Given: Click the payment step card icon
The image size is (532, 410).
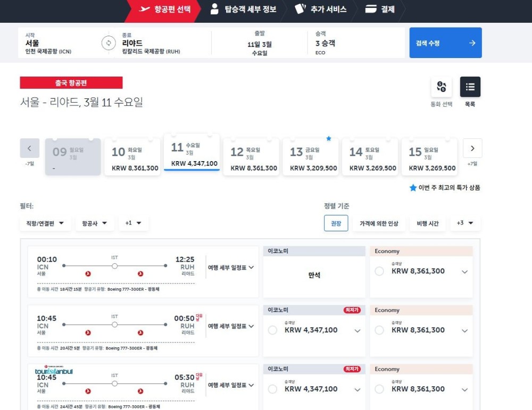Looking at the screenshot, I should (x=371, y=9).
